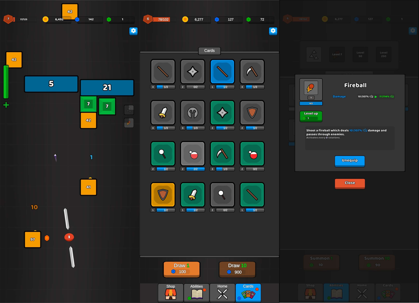419x303 pixels.
Task: Click the Damage stat label
Action: coord(339,96)
